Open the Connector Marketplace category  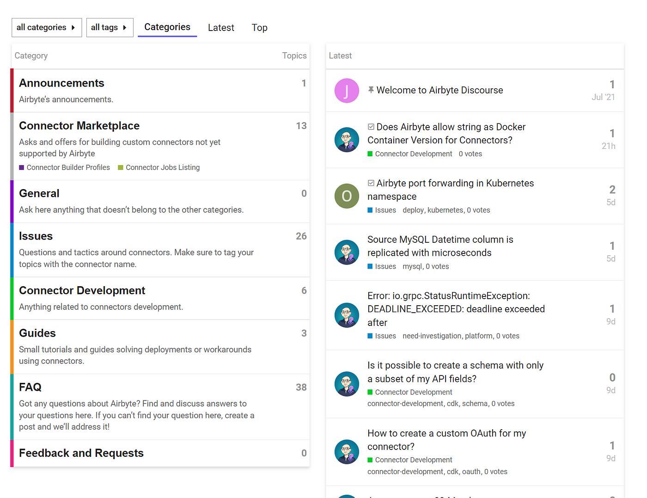pos(79,126)
